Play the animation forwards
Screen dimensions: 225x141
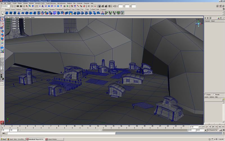click(x=213, y=127)
